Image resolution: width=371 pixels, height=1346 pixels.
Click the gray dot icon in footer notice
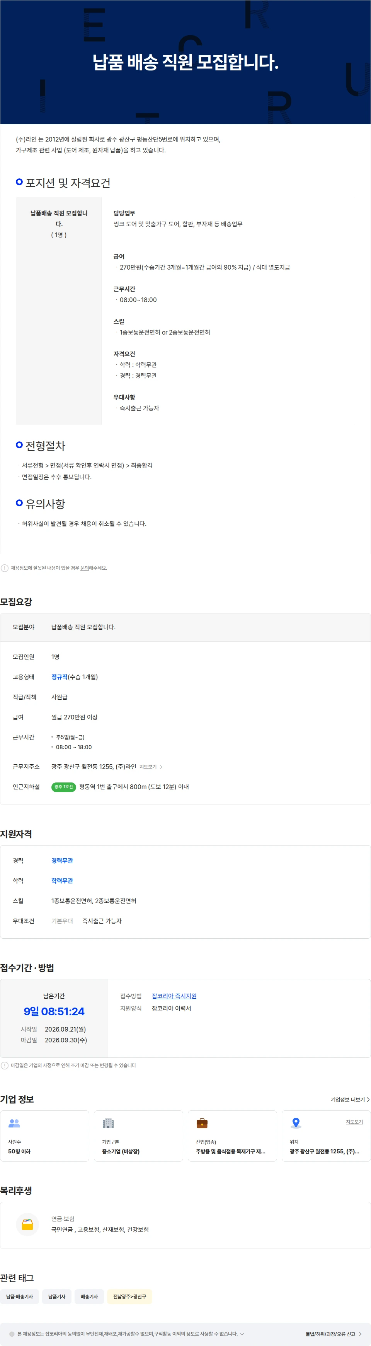pyautogui.click(x=12, y=1334)
